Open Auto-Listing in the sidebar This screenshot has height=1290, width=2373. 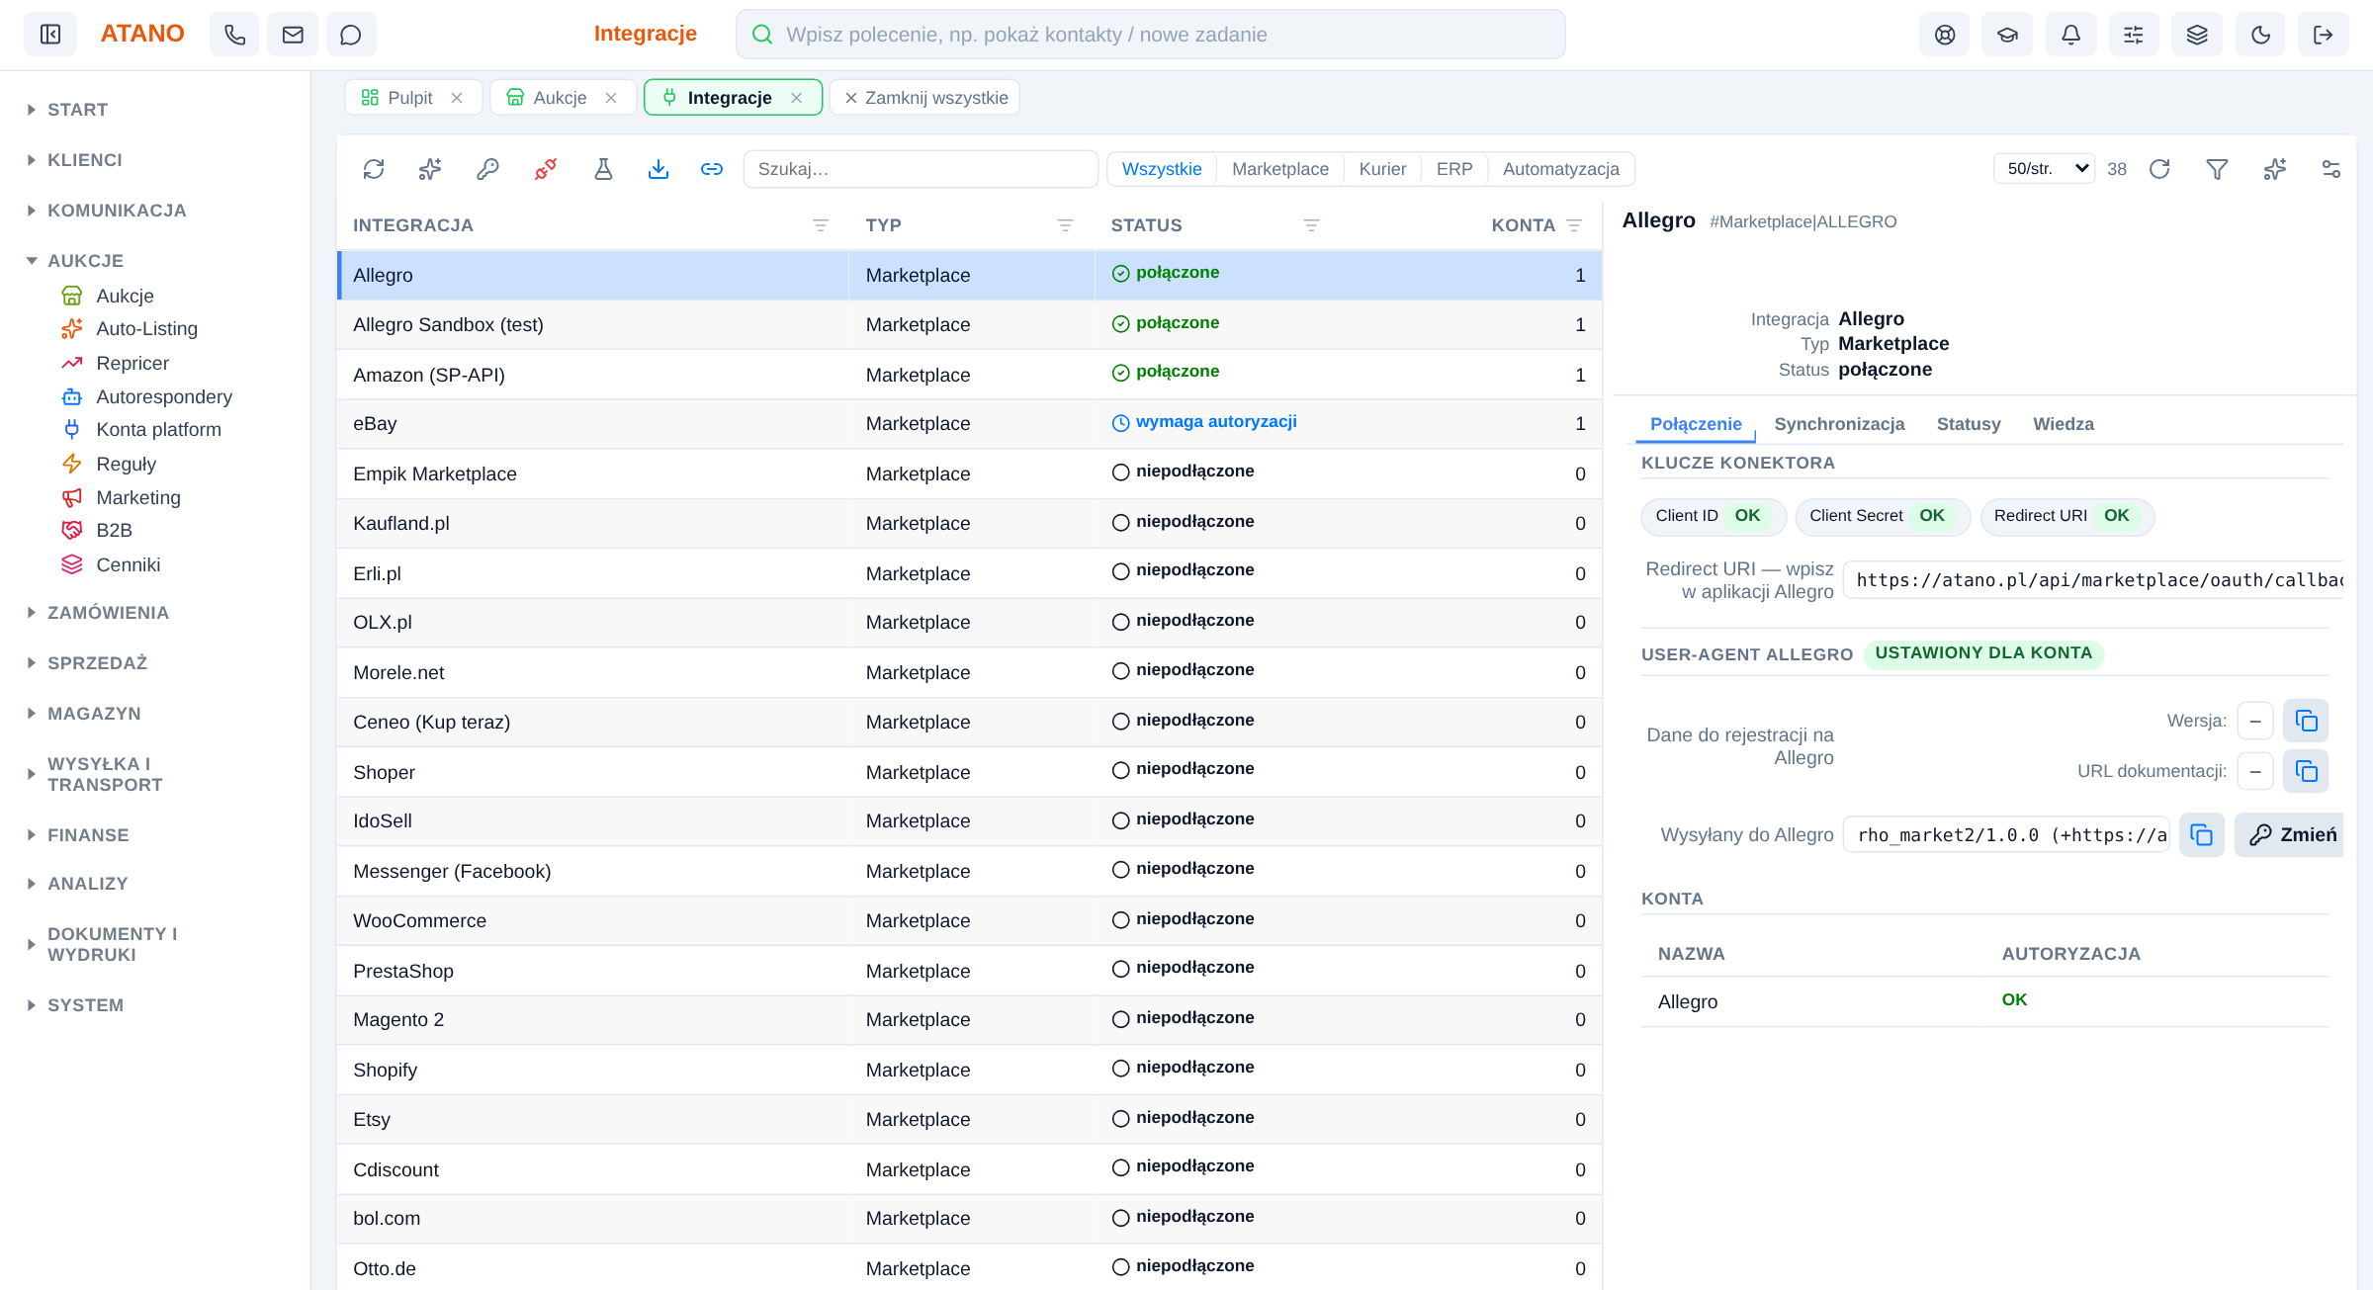point(146,329)
